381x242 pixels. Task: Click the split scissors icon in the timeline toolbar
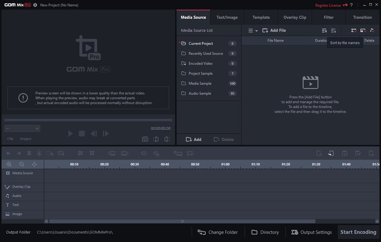coord(39,153)
